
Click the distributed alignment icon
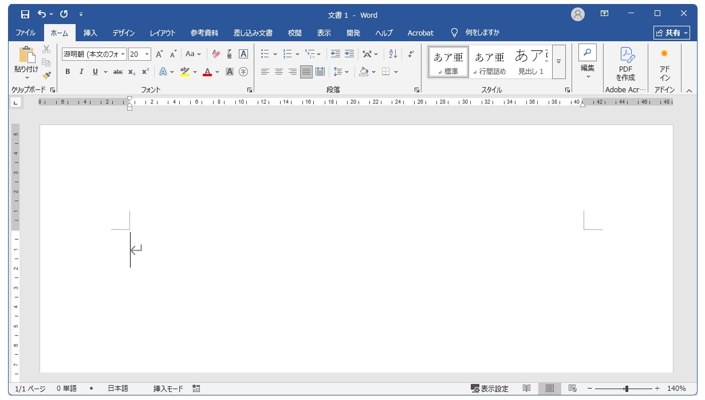[x=320, y=72]
